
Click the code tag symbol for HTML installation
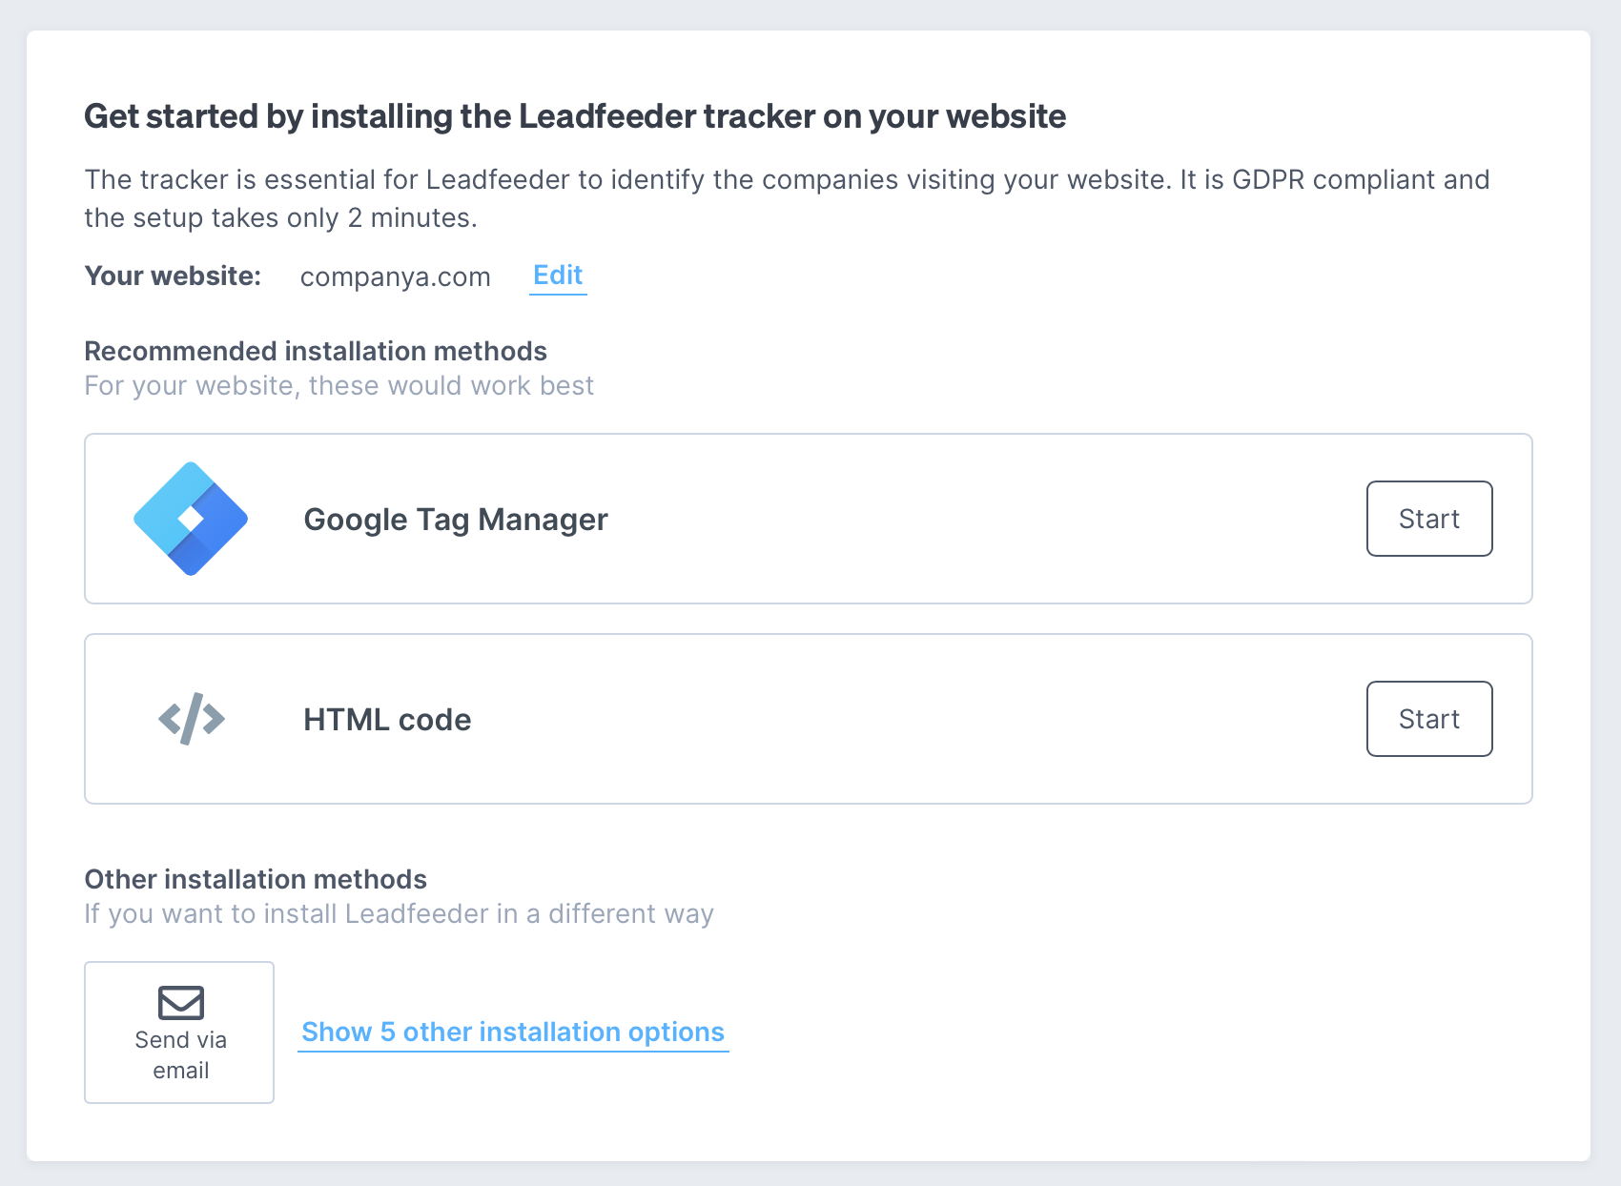pos(191,719)
